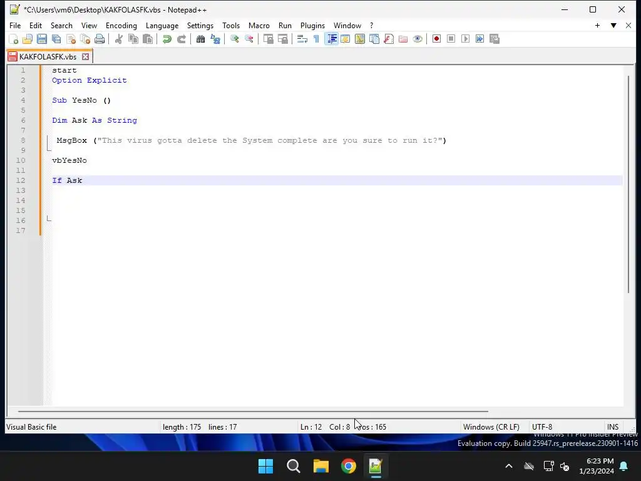Click the Paste toolbar icon
The height and width of the screenshot is (481, 641).
click(148, 39)
